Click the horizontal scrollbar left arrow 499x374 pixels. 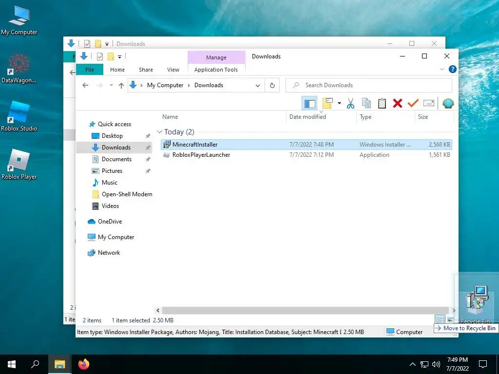(x=158, y=310)
